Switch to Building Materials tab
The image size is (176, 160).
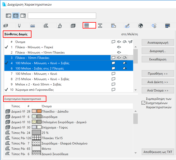coord(73,25)
